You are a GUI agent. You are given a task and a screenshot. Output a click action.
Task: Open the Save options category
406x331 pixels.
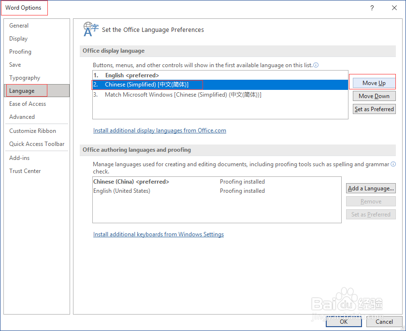37,64
